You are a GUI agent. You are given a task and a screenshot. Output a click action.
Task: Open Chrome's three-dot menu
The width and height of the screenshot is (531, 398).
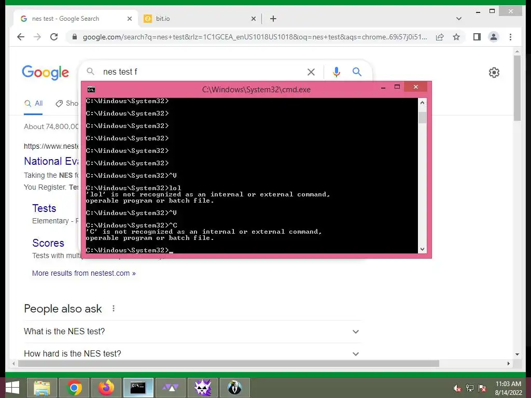(x=510, y=37)
